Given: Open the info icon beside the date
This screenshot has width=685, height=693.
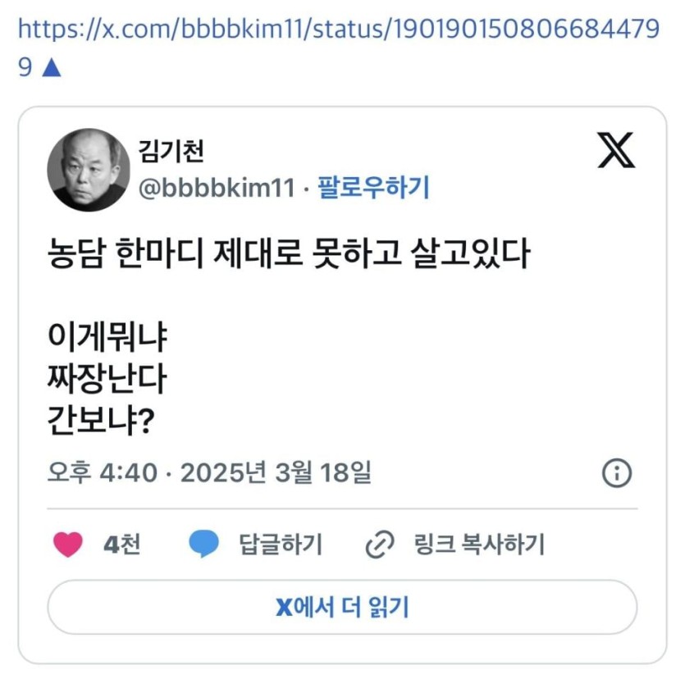Looking at the screenshot, I should coord(617,472).
